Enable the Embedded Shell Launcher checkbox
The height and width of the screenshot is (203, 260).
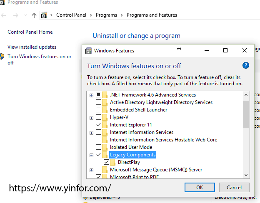click(98, 110)
